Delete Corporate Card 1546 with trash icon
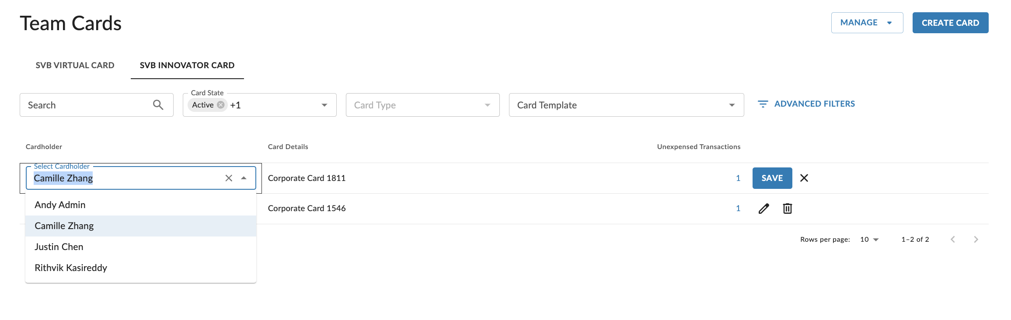 click(787, 209)
